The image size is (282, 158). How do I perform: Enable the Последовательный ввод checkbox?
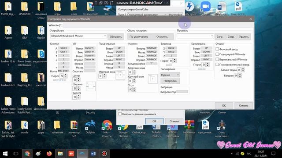[217, 65]
